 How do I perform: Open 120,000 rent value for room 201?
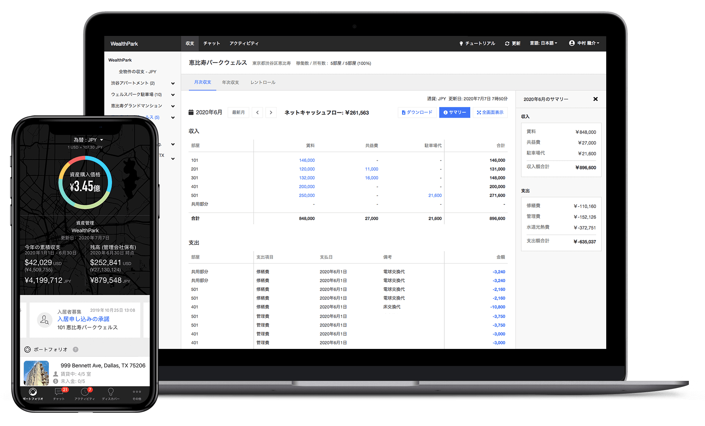307,169
